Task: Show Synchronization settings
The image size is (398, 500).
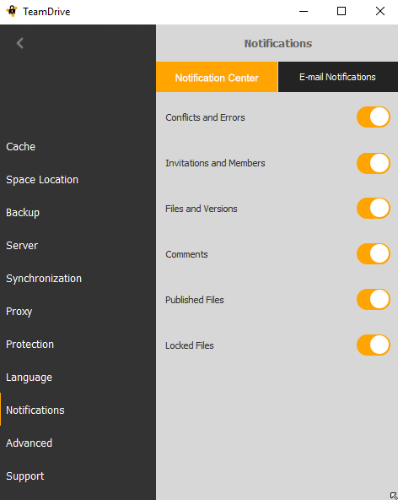Action: (x=44, y=279)
